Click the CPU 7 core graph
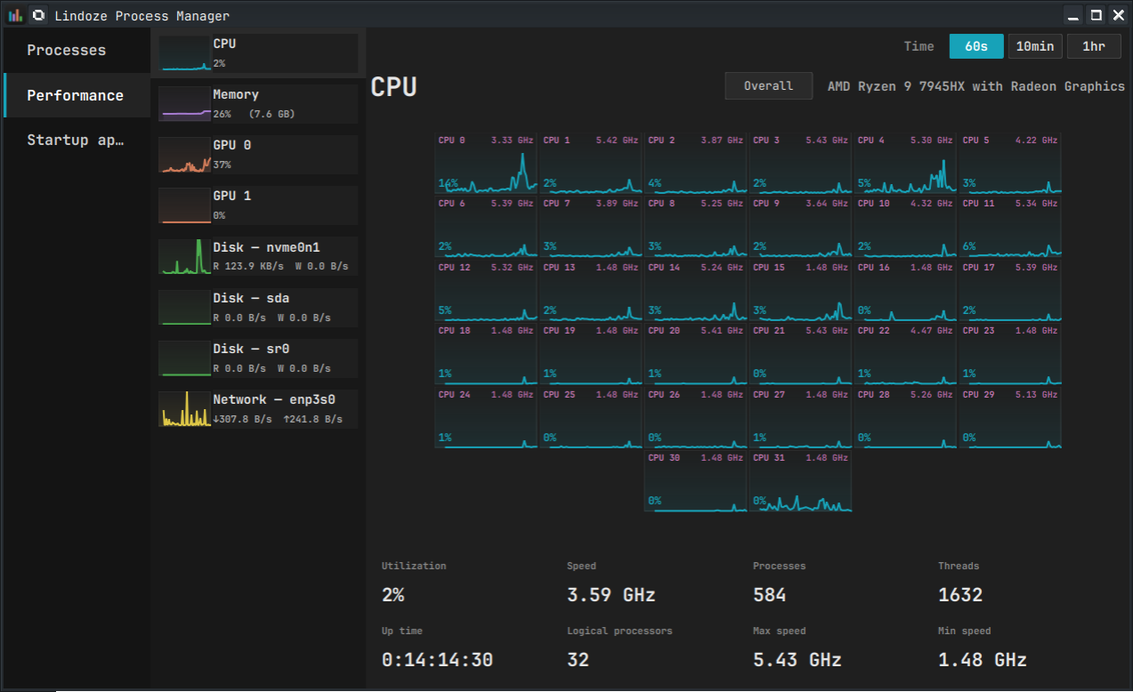Screen dimensions: 1133x692 [x=591, y=227]
